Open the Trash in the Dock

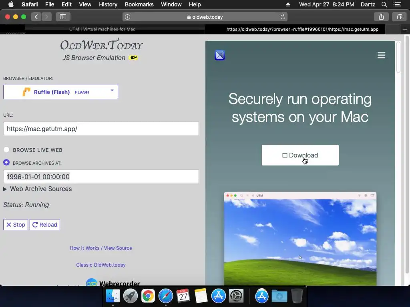coord(297,296)
